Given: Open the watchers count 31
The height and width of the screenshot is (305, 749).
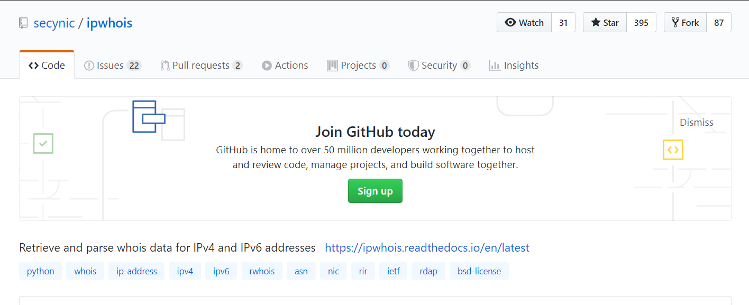Looking at the screenshot, I should coord(563,23).
